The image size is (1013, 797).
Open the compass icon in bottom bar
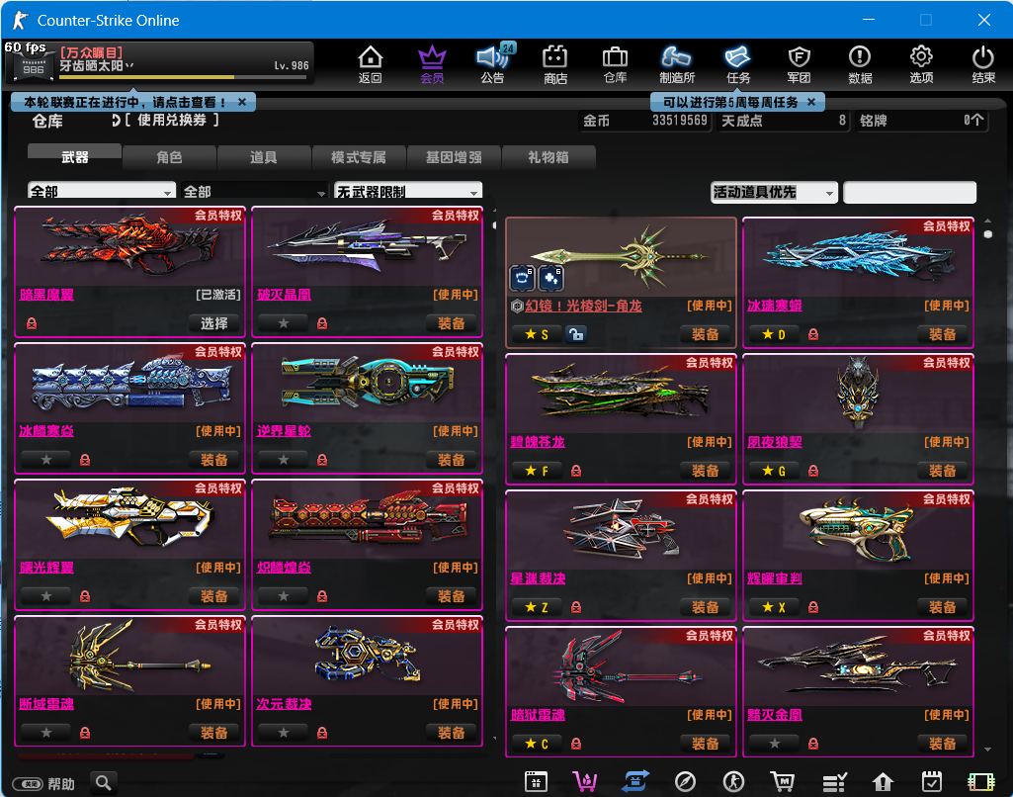(685, 782)
